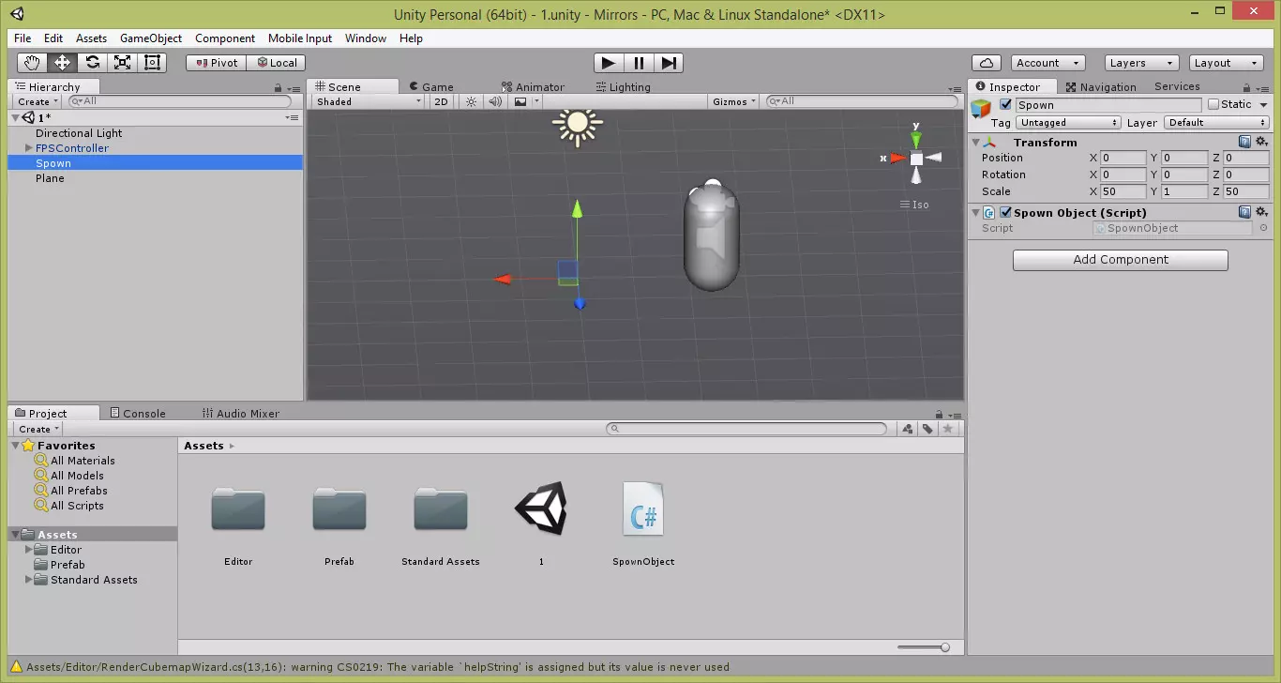Viewport: 1281px width, 683px height.
Task: Disable the Spown Object script checkbox
Action: pyautogui.click(x=1005, y=213)
